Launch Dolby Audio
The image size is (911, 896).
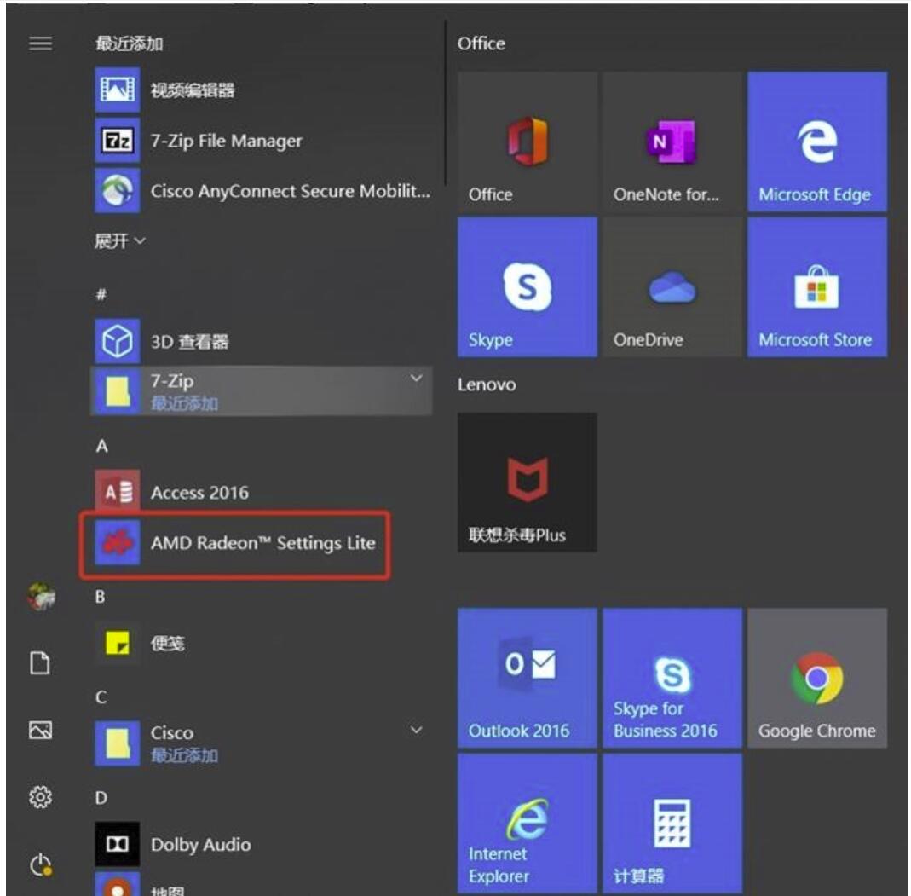tap(200, 845)
